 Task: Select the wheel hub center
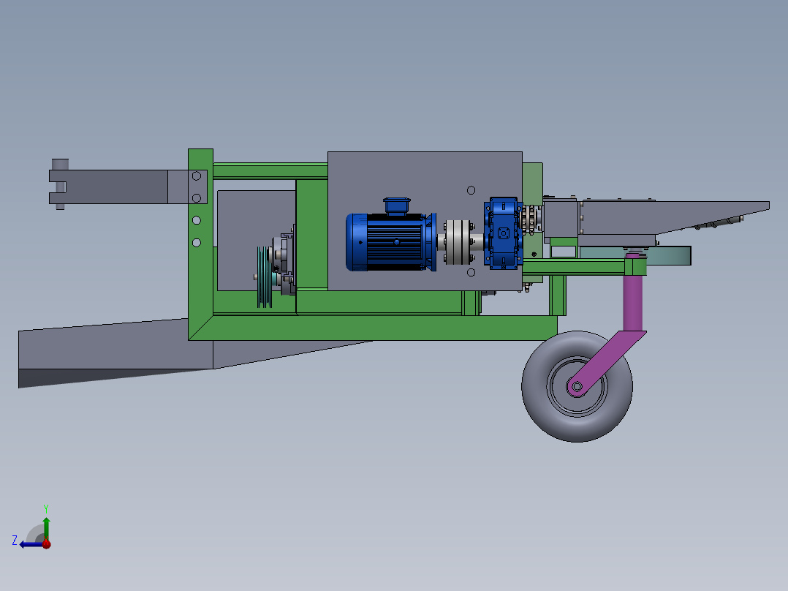click(577, 386)
